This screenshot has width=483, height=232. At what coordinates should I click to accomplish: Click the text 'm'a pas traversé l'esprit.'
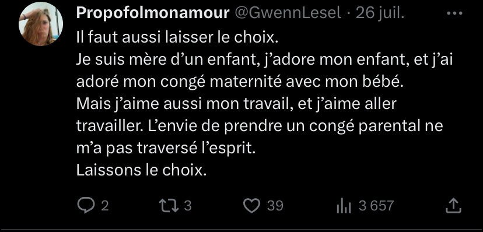[166, 149]
